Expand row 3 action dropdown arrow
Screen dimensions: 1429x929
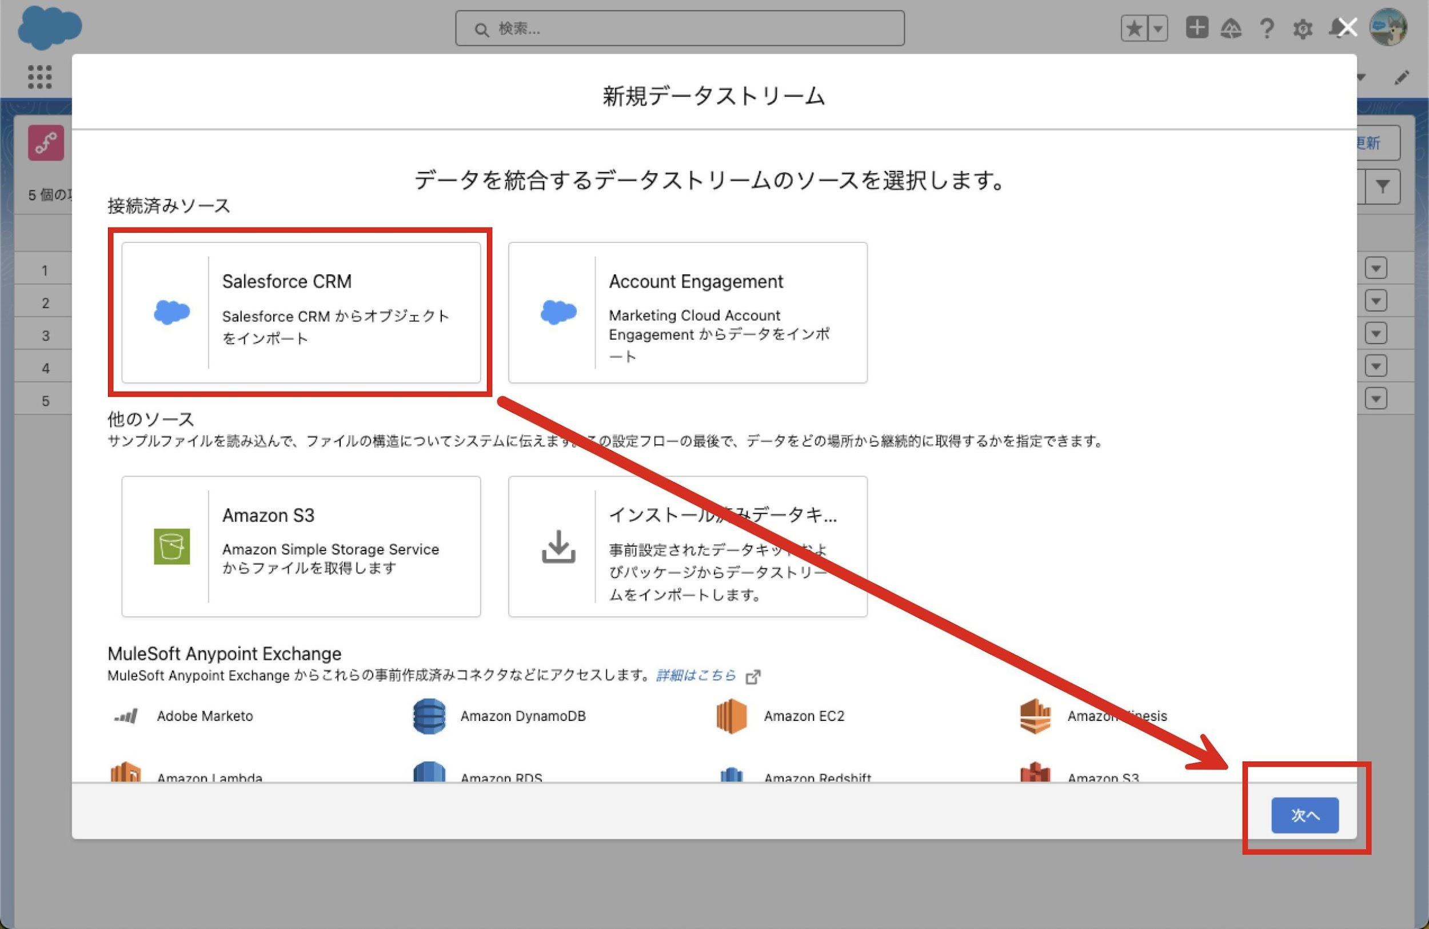point(1376,333)
